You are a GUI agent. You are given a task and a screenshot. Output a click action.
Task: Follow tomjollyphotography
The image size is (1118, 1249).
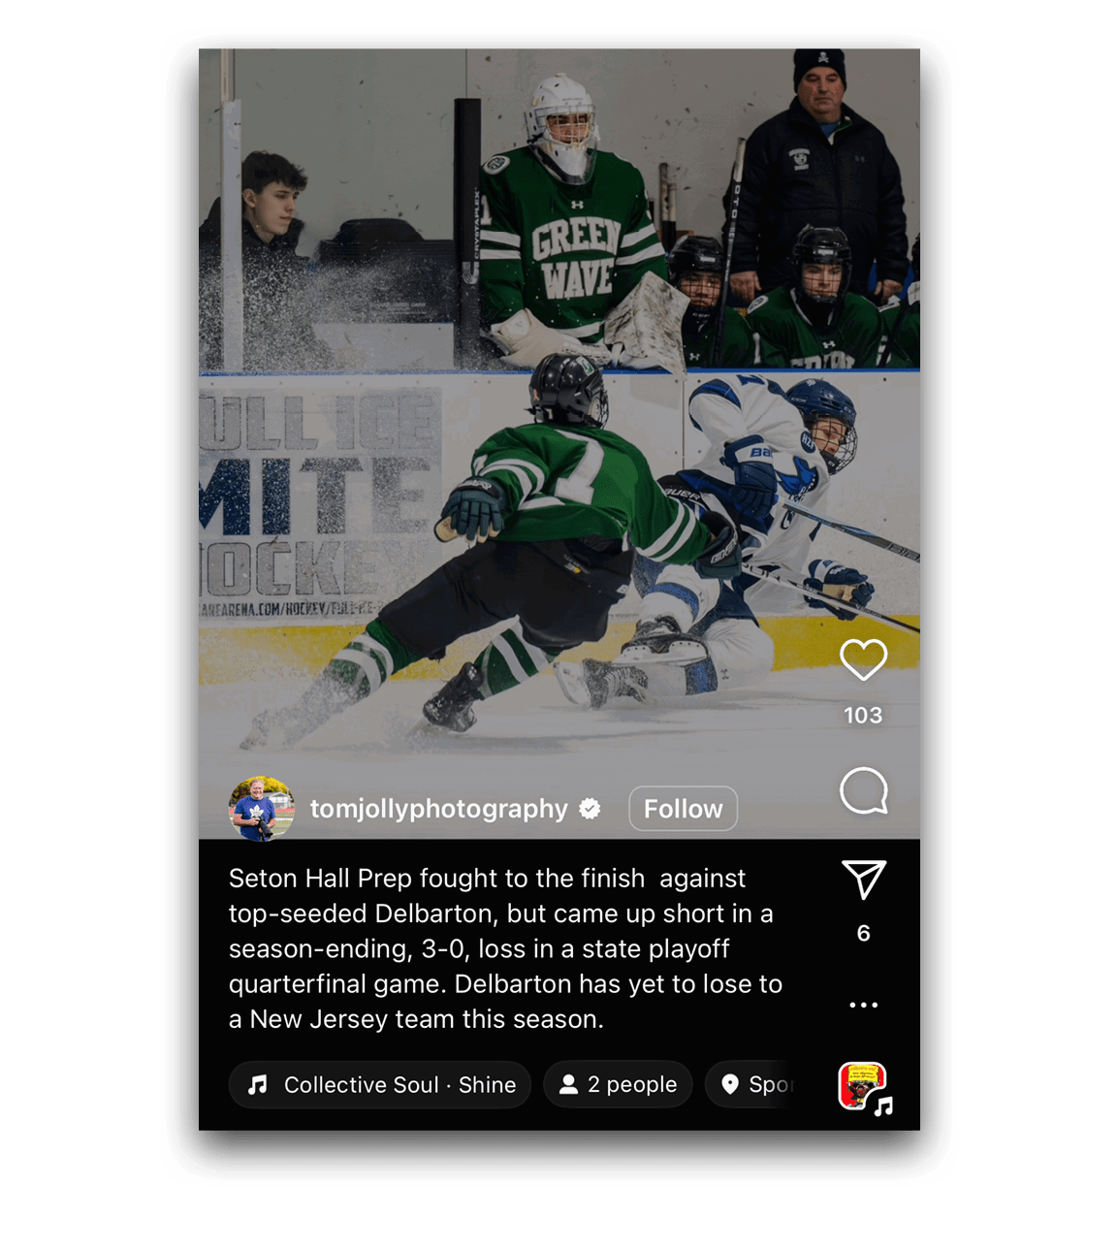click(x=683, y=809)
